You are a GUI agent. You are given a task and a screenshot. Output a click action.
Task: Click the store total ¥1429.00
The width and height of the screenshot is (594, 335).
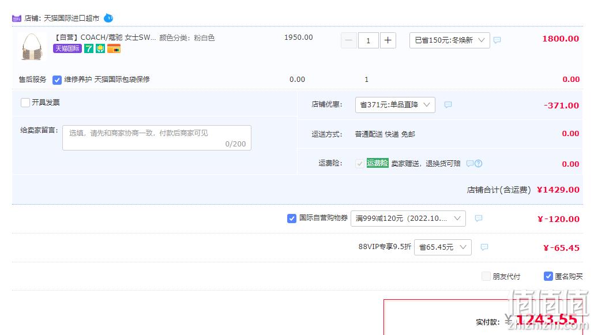pyautogui.click(x=558, y=190)
